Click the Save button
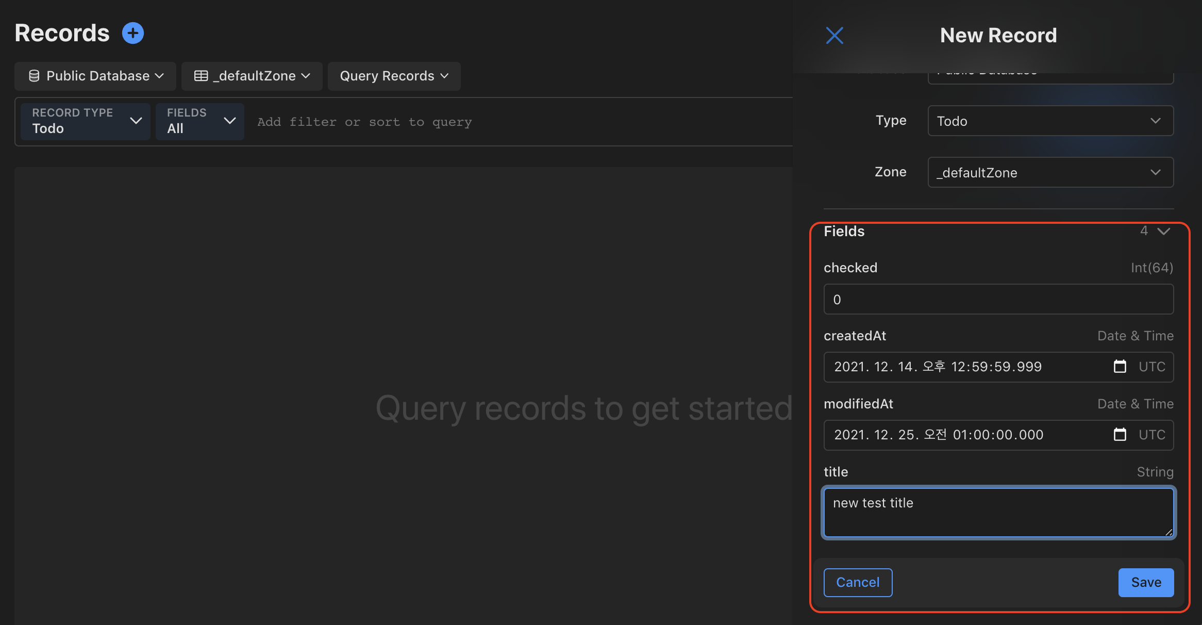This screenshot has width=1202, height=625. pyautogui.click(x=1146, y=582)
